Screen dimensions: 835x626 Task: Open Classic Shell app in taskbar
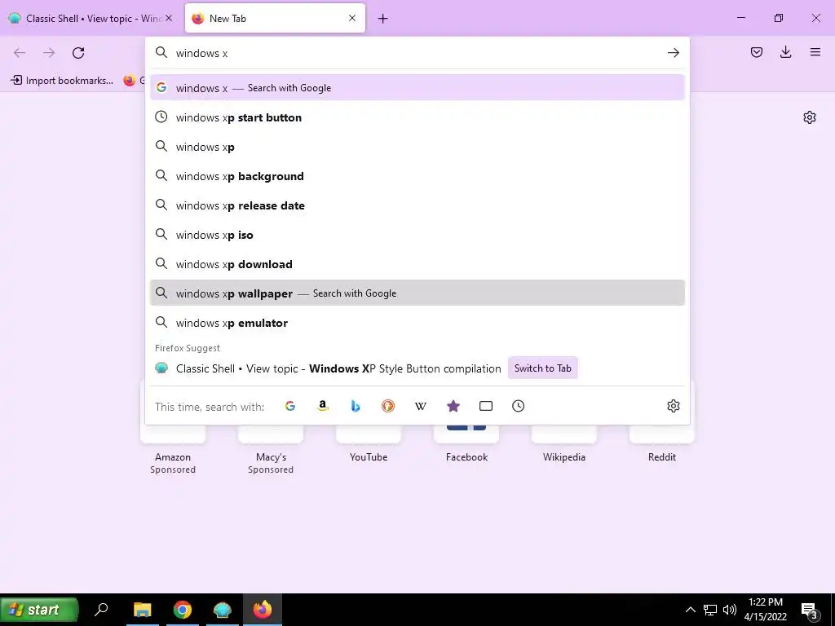[x=223, y=610]
